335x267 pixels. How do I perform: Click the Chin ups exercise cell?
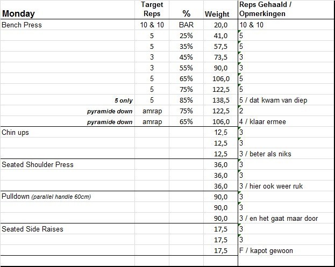click(x=16, y=133)
